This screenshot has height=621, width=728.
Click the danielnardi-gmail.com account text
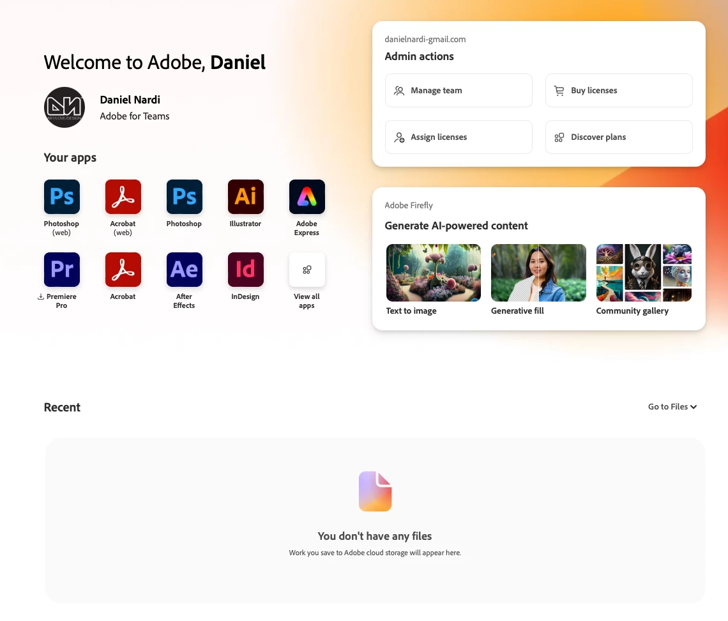pyautogui.click(x=425, y=40)
